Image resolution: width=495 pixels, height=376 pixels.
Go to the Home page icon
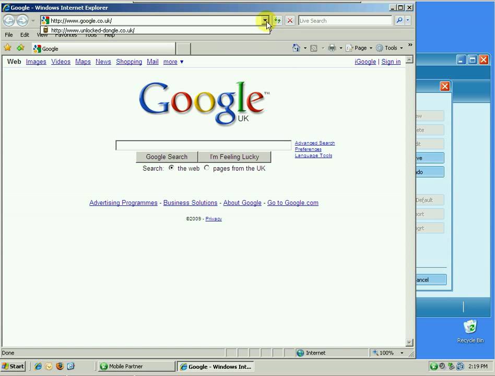pos(296,48)
